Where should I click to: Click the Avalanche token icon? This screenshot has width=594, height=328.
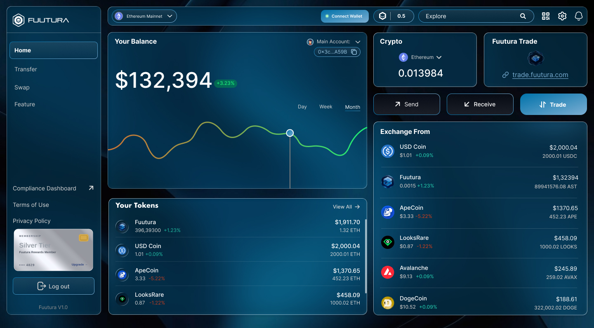388,272
